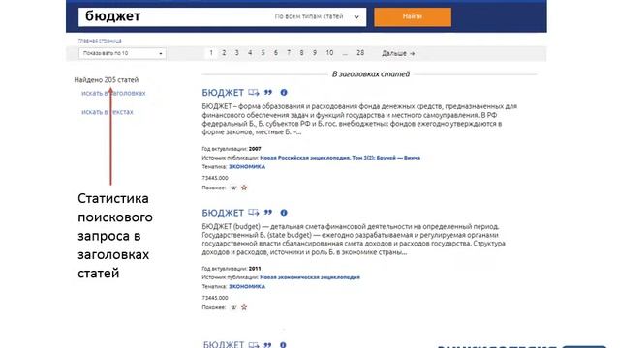Click the quote icon beside second БЮДЖЕТ title
Screen dimensions: 620x348
pyautogui.click(x=268, y=213)
